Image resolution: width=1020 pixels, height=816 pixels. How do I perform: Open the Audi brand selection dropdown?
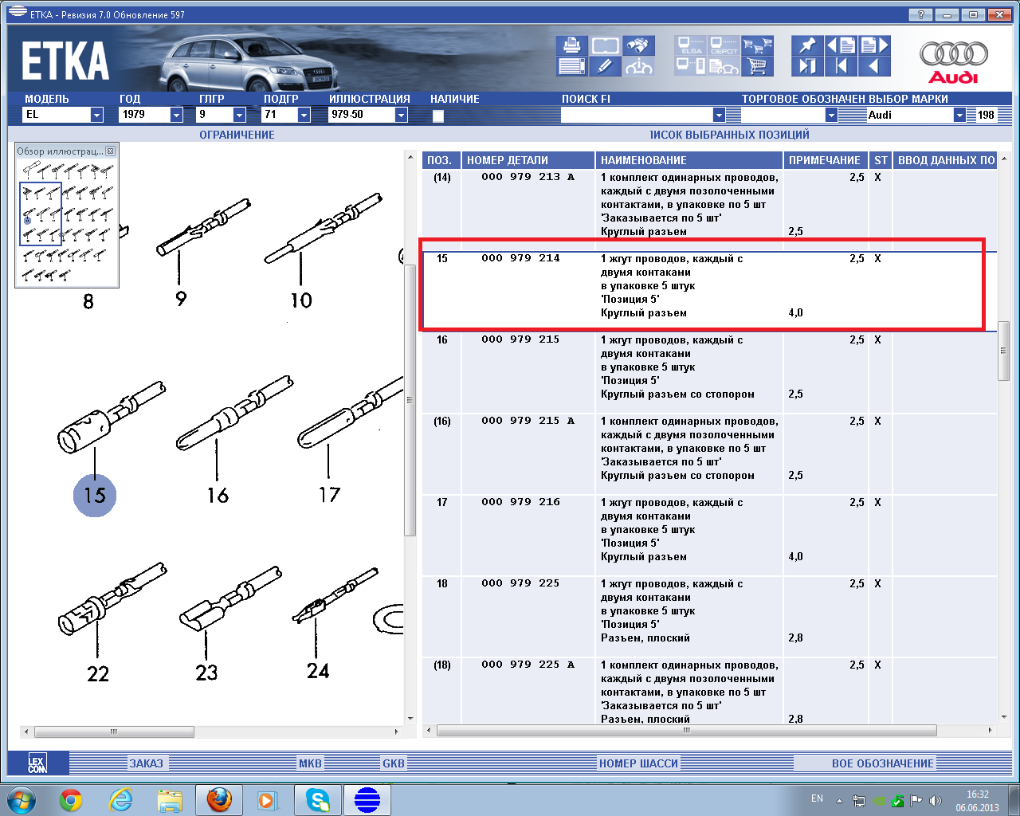pos(959,115)
